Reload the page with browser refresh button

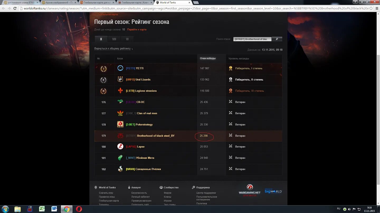tap(15, 8)
